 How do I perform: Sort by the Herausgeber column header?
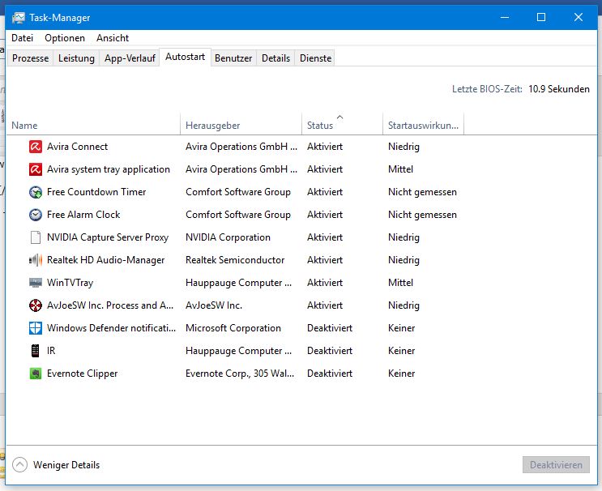241,125
